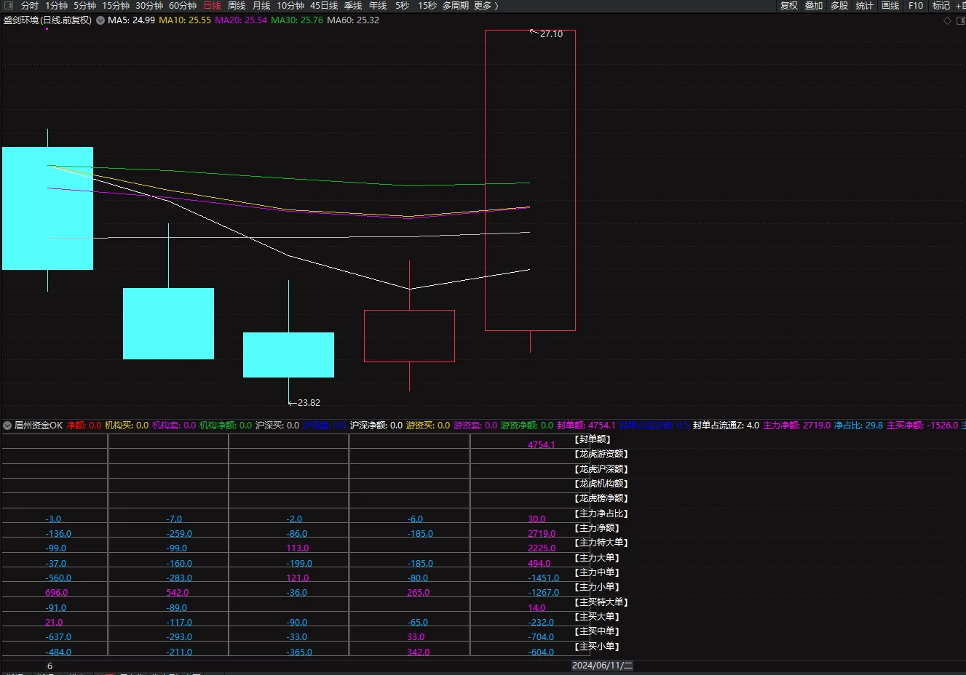This screenshot has height=675, width=966.
Task: Open the 更多 periods list
Action: coord(486,6)
